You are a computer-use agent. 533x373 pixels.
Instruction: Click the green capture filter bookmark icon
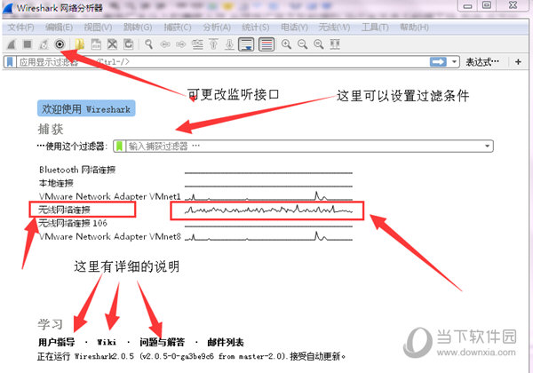click(119, 146)
